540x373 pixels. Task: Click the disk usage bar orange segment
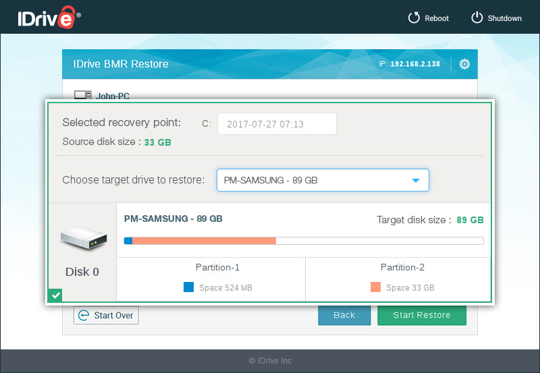pyautogui.click(x=204, y=241)
